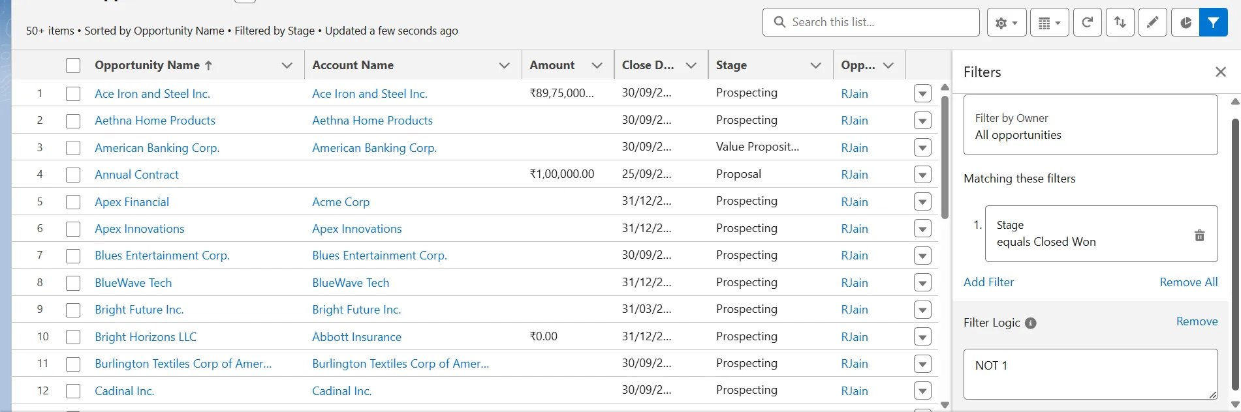1241x412 pixels.
Task: Click the 25/09/2... close date cell
Action: [646, 174]
